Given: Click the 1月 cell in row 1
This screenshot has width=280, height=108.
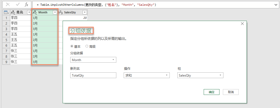Looking at the screenshot, I should pyautogui.click(x=45, y=18).
